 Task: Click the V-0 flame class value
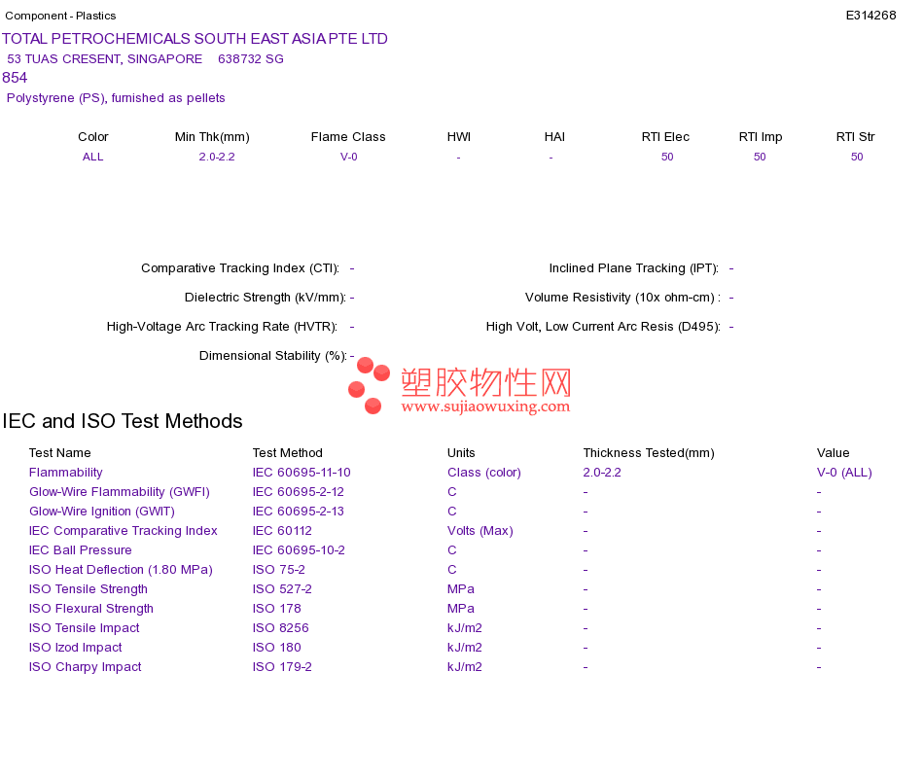pos(349,157)
